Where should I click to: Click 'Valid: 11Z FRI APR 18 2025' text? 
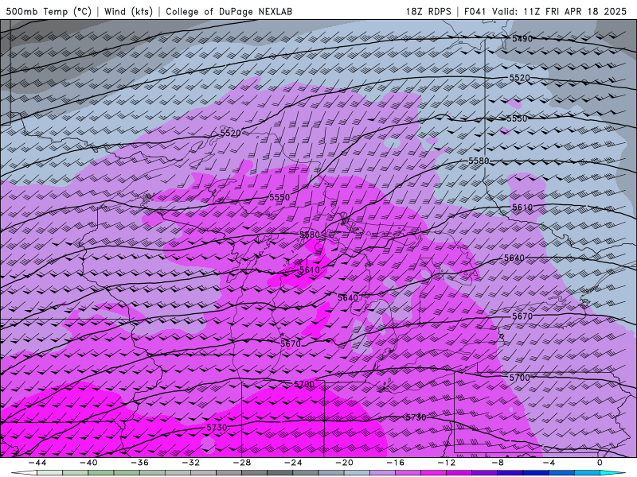click(560, 11)
